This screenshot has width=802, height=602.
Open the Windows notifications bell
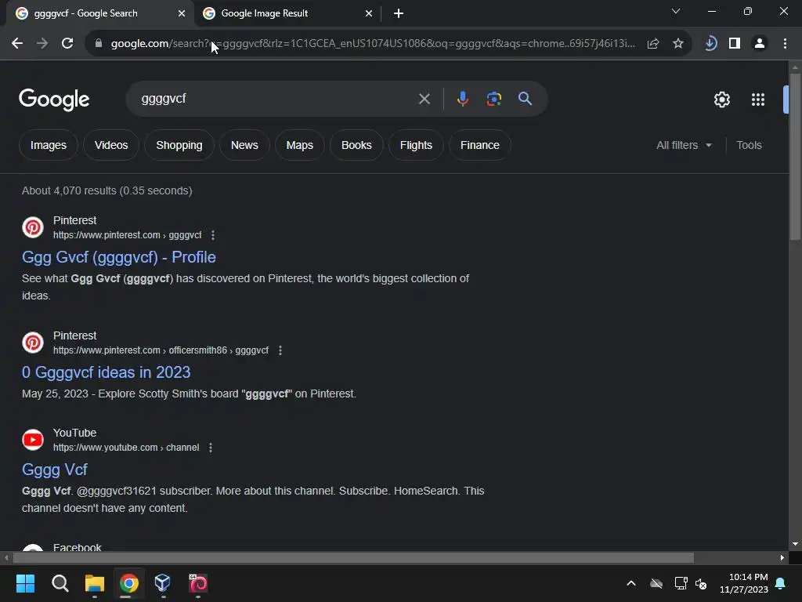pos(781,583)
